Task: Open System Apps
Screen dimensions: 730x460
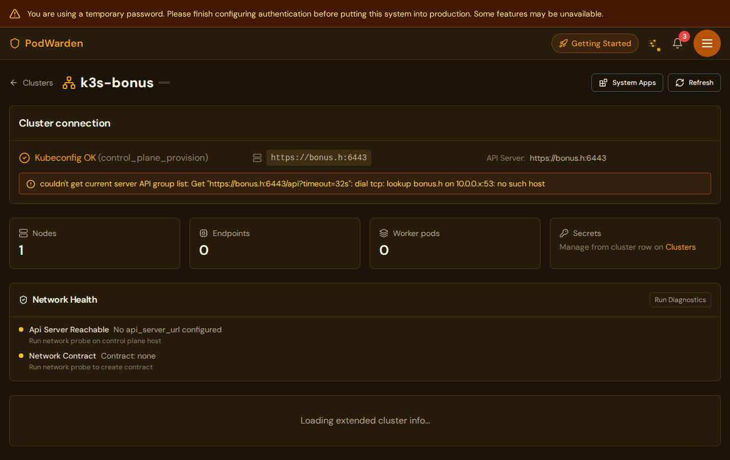Action: click(627, 83)
